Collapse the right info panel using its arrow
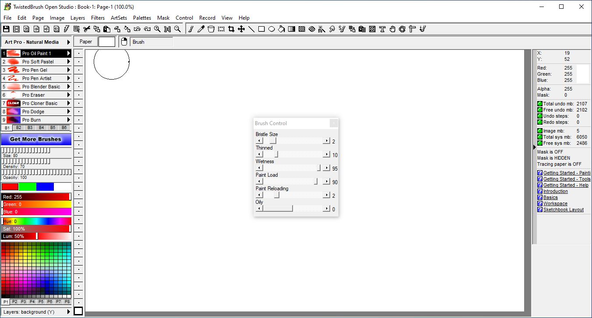The width and height of the screenshot is (592, 318). 534,147
